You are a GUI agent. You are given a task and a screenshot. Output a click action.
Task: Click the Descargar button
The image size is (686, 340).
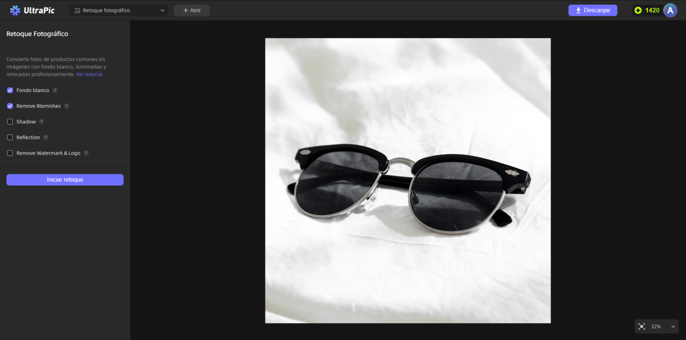pos(593,10)
